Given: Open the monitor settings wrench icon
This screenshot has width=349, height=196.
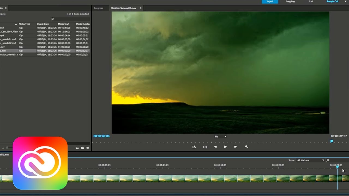Looking at the screenshot, I should tap(246, 147).
